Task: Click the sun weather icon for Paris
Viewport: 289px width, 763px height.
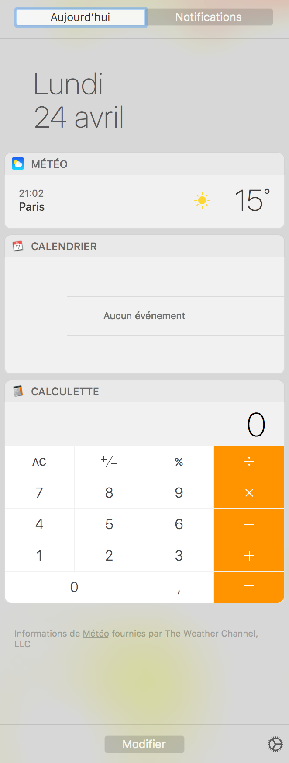Action: pos(202,201)
